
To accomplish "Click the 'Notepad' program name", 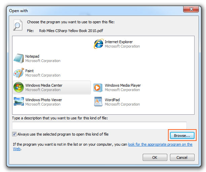I will pos(32,56).
